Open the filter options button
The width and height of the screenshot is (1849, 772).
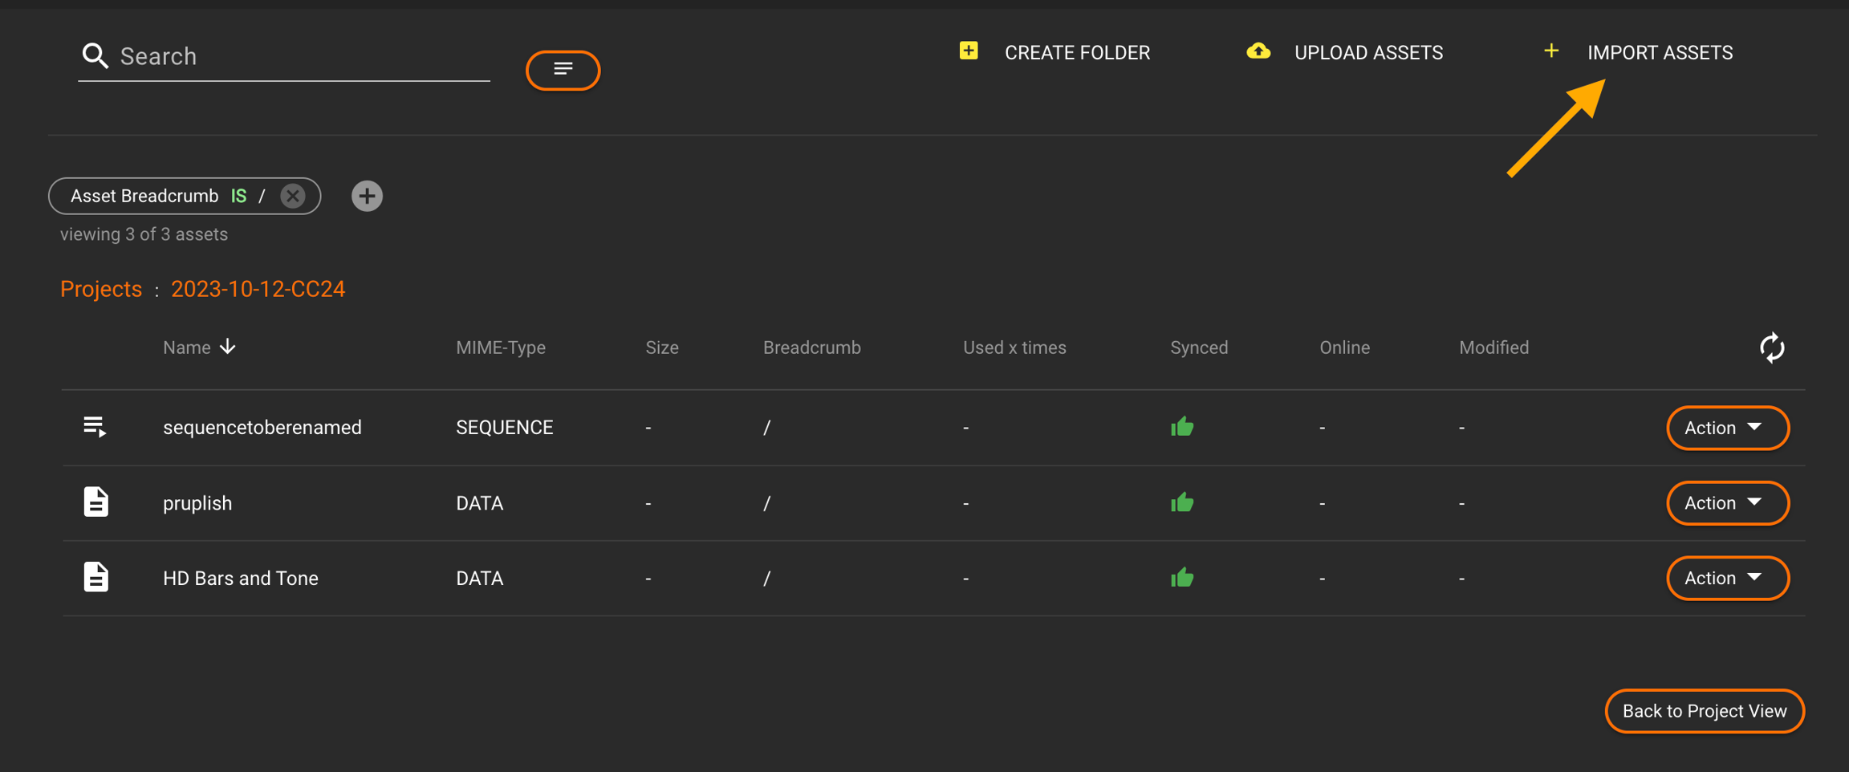point(563,70)
